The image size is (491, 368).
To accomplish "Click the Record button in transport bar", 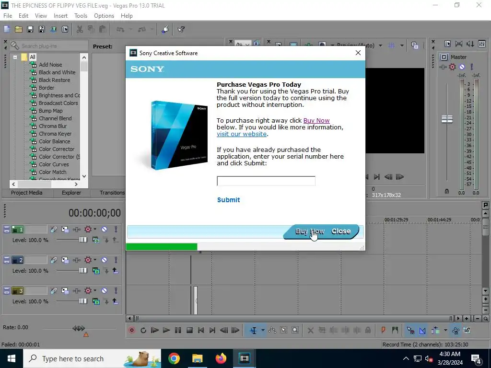I will 132,330.
